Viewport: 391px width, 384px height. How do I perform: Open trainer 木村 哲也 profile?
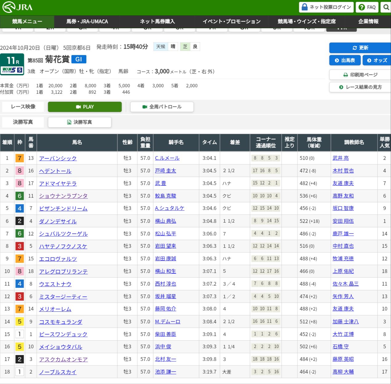click(343, 171)
